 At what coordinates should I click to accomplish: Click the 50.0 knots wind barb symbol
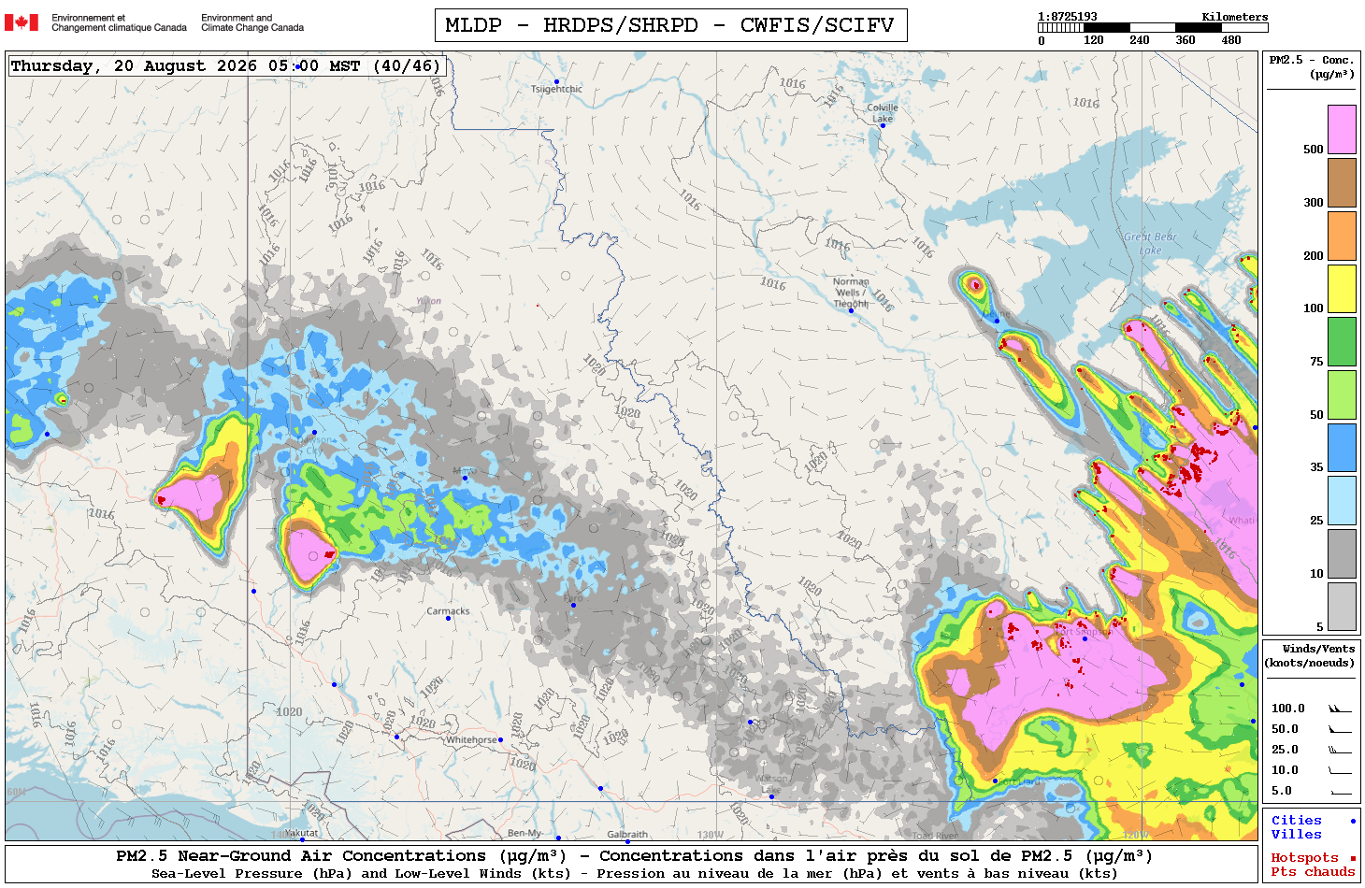(x=1340, y=729)
